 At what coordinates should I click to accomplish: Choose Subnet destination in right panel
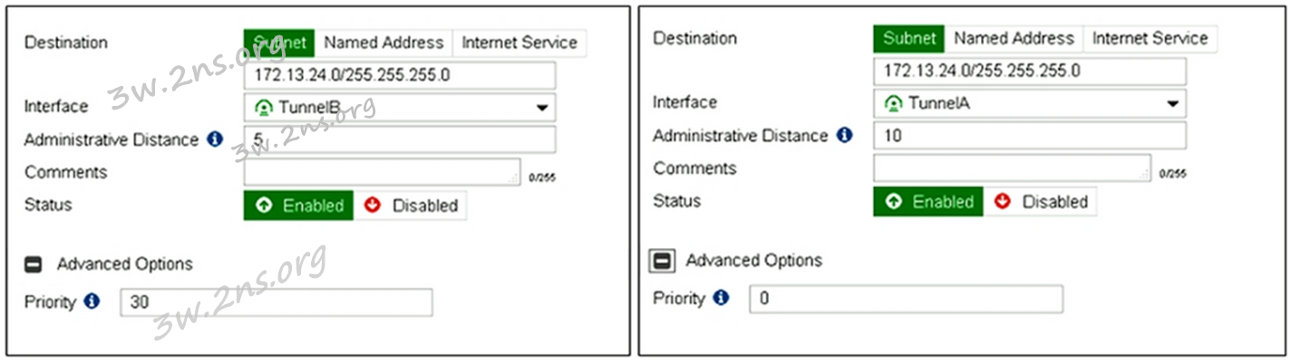[x=909, y=38]
